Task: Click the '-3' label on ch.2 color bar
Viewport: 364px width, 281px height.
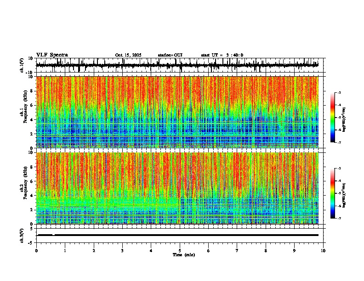Action: tap(339, 169)
